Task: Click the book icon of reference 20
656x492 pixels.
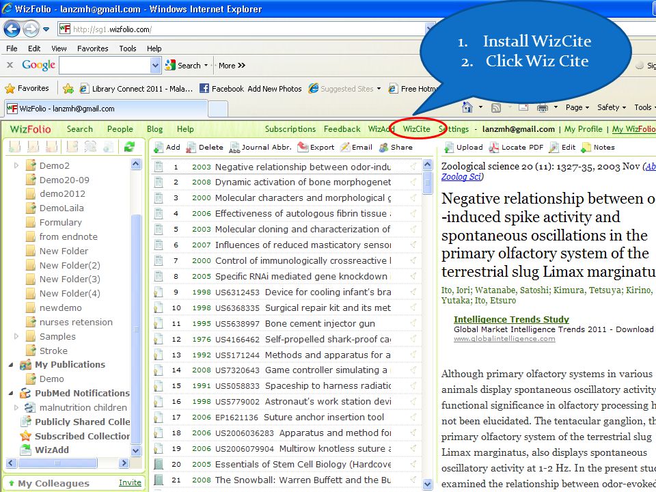Action: point(159,464)
